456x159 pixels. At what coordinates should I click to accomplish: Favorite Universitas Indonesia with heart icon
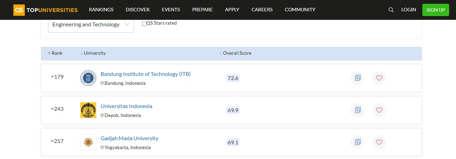tap(379, 110)
